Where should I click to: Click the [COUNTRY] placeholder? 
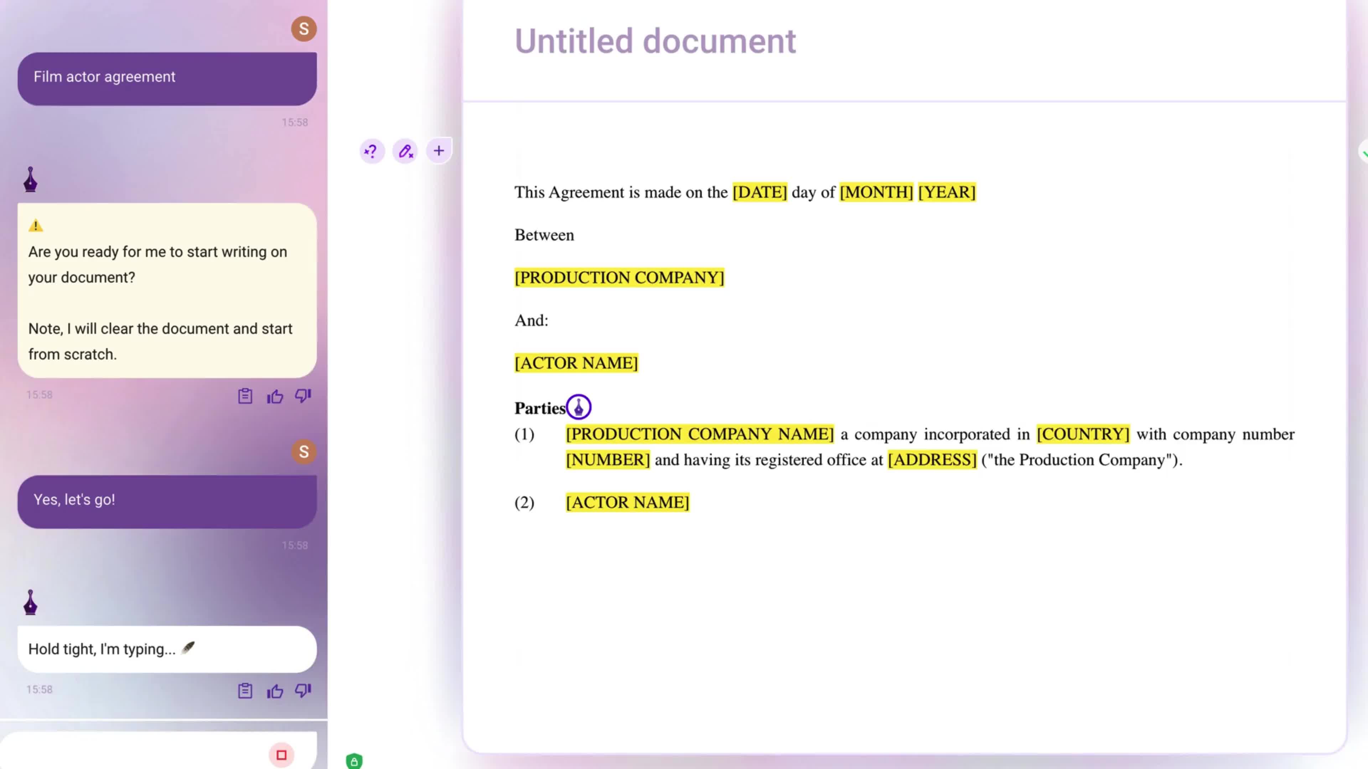coord(1083,434)
